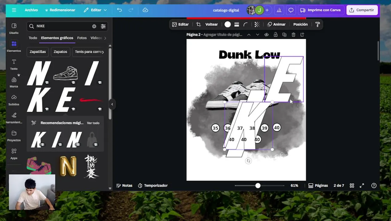Viewport: 391px width, 221px height.
Task: Switch to the Todo tab
Action: 33,38
